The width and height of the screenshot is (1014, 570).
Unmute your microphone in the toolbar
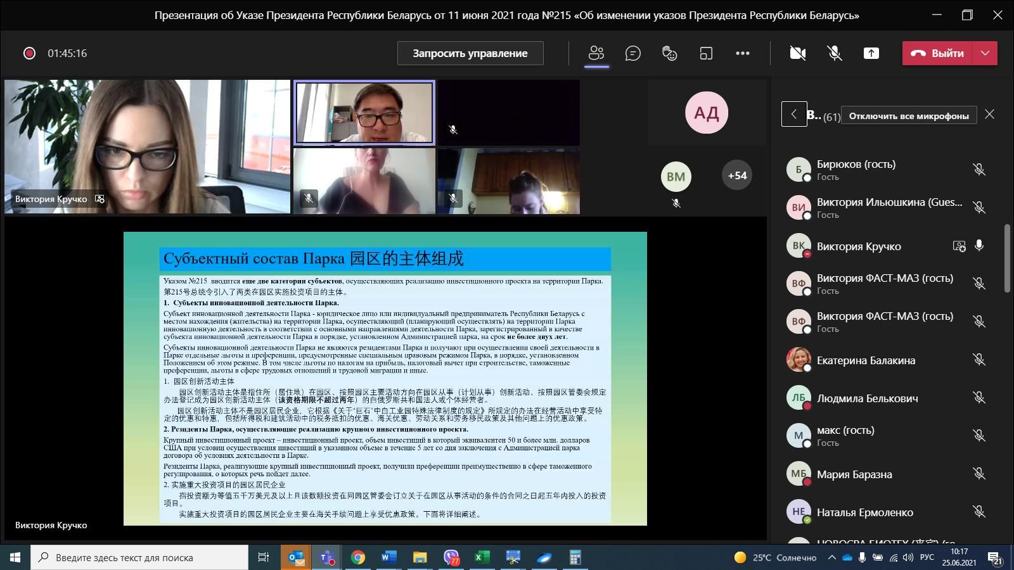point(835,53)
